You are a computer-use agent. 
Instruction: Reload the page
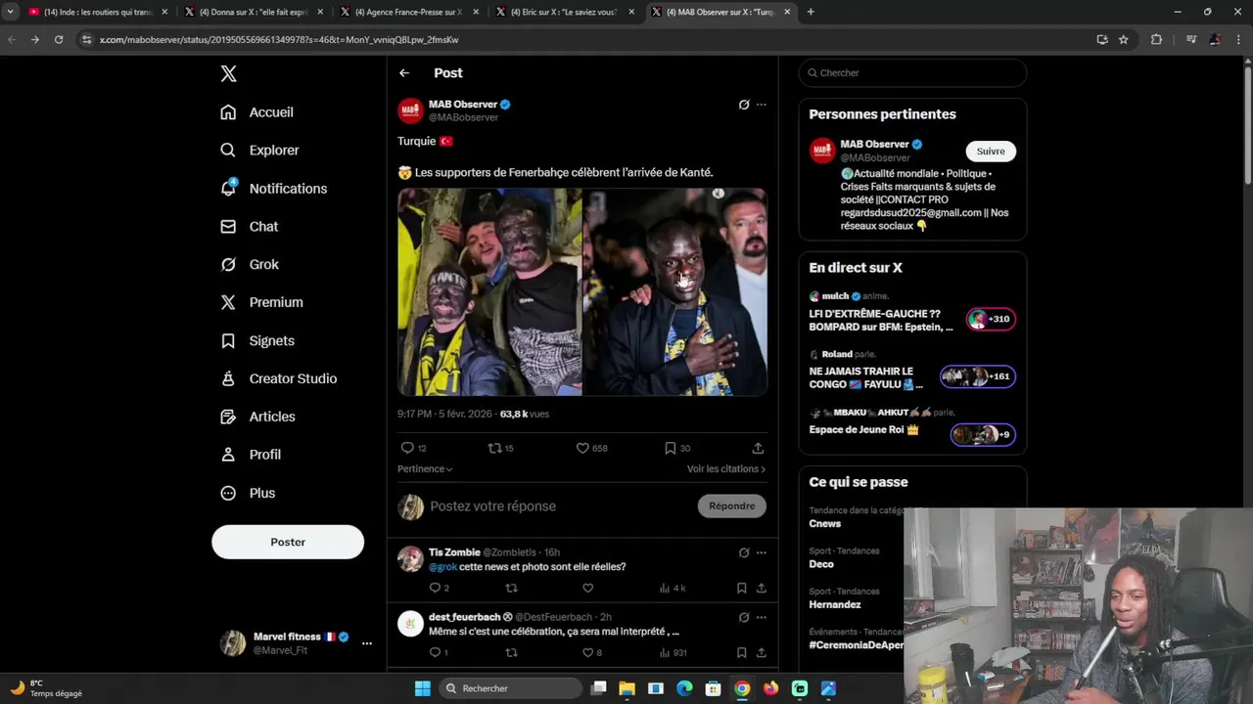click(x=59, y=39)
